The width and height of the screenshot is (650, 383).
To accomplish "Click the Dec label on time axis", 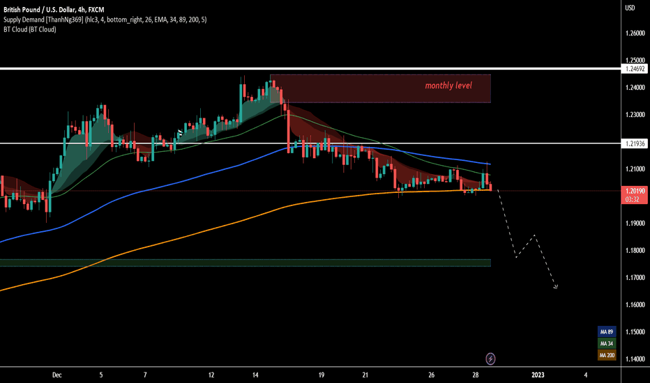I will pyautogui.click(x=56, y=375).
